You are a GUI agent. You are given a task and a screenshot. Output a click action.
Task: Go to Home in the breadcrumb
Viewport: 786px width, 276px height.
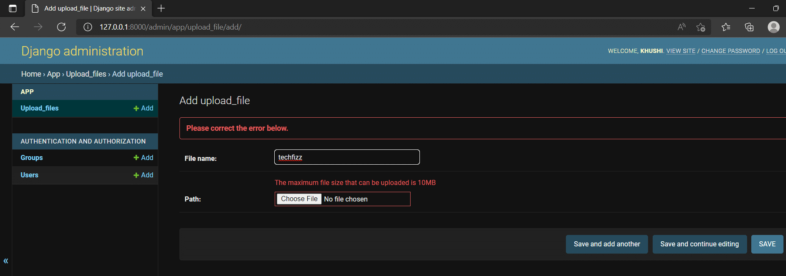[x=31, y=74]
